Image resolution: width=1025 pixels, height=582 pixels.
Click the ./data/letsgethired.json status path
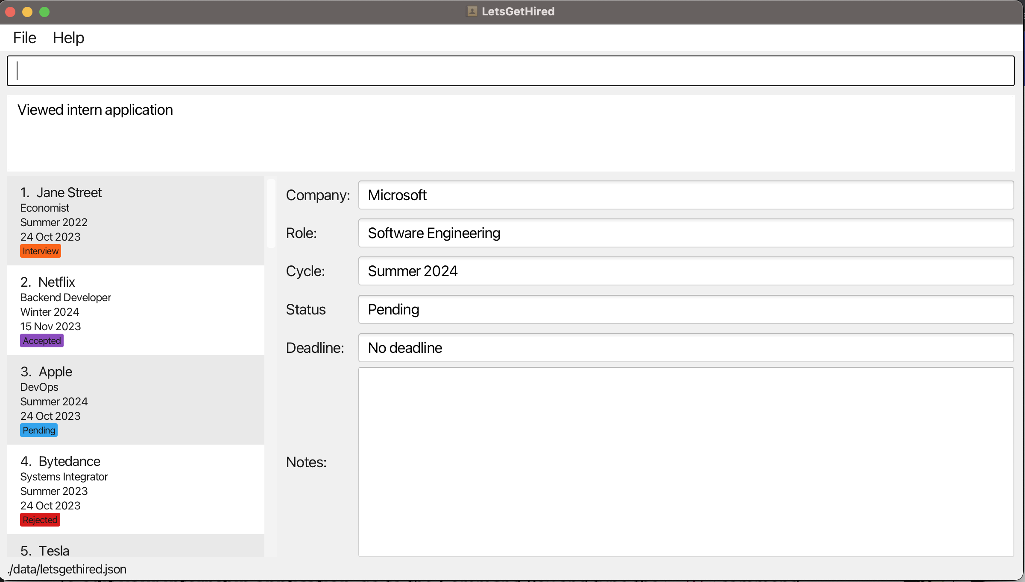tap(67, 569)
